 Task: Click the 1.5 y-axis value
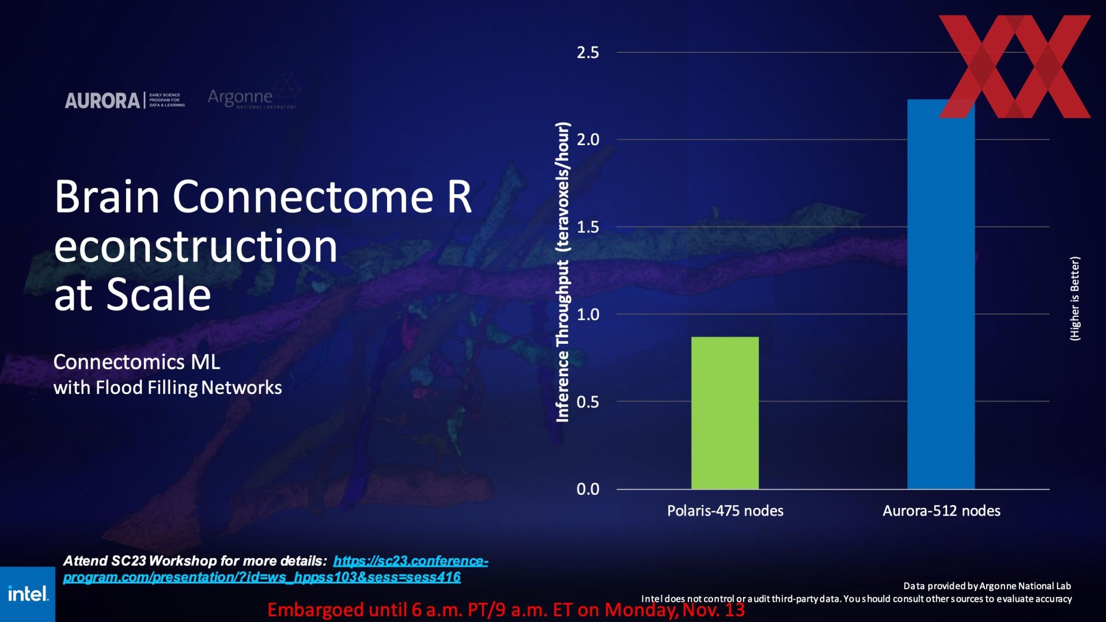pyautogui.click(x=588, y=227)
